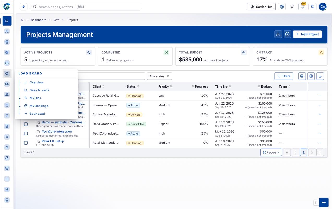The height and width of the screenshot is (209, 334).
Task: Tick the checkbox for TechCorp Integration row
Action: point(26,133)
